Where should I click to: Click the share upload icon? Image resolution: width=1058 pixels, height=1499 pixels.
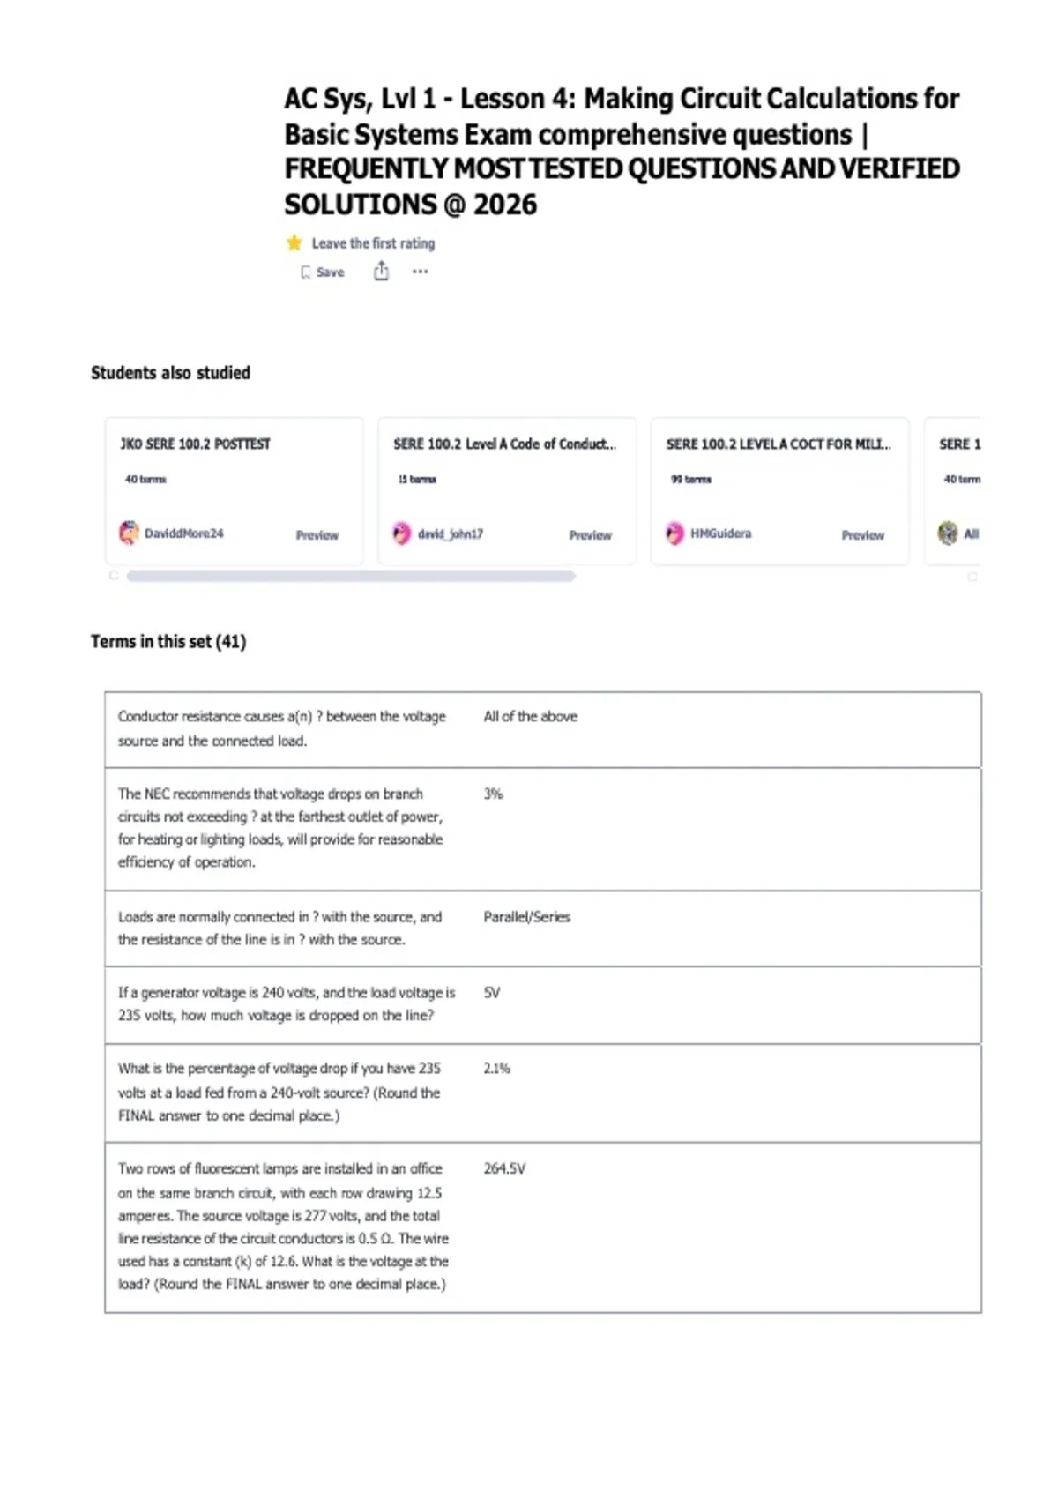click(381, 271)
